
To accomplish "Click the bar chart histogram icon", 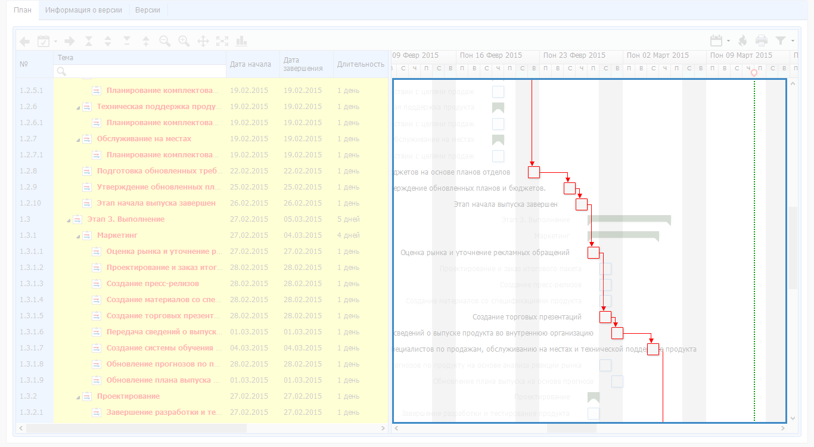I will tap(241, 41).
